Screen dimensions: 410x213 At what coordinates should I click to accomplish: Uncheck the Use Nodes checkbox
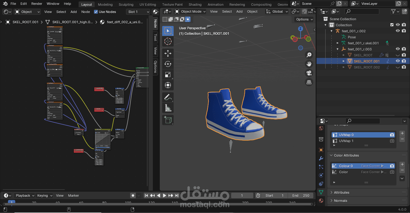[x=96, y=12]
